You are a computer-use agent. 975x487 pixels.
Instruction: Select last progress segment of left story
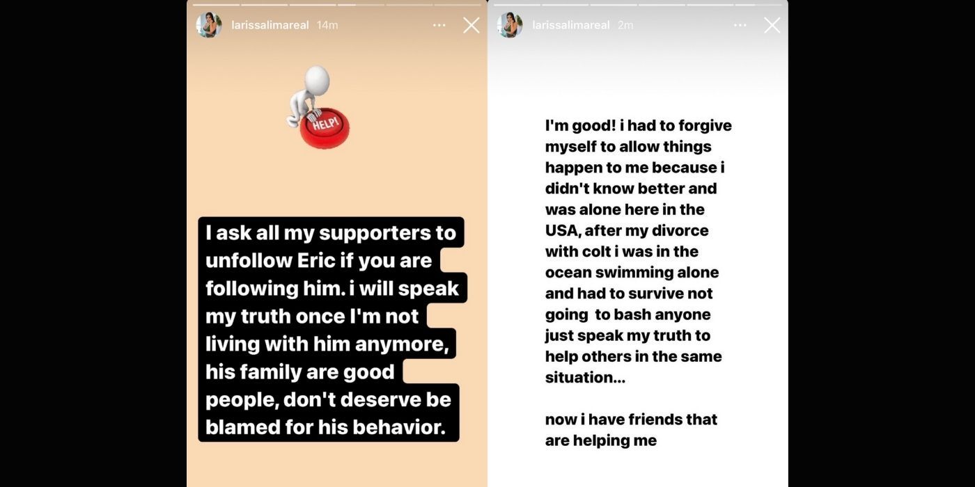click(x=458, y=5)
